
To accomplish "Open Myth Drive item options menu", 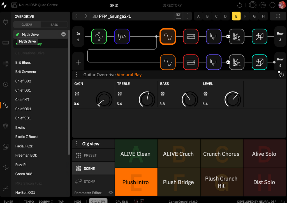I will pyautogui.click(x=63, y=34).
